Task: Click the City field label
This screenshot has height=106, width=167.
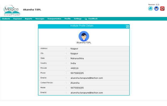Action: 42,53
